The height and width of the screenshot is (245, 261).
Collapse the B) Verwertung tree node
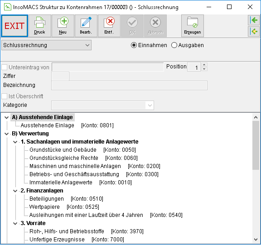(x=6, y=134)
